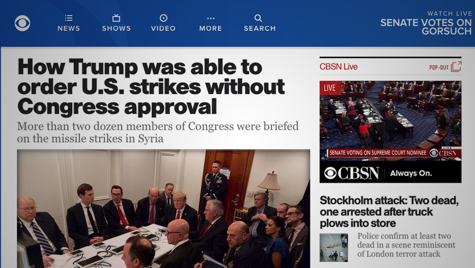The height and width of the screenshot is (268, 475).
Task: Click the VIDEO play-circle icon
Action: [164, 18]
